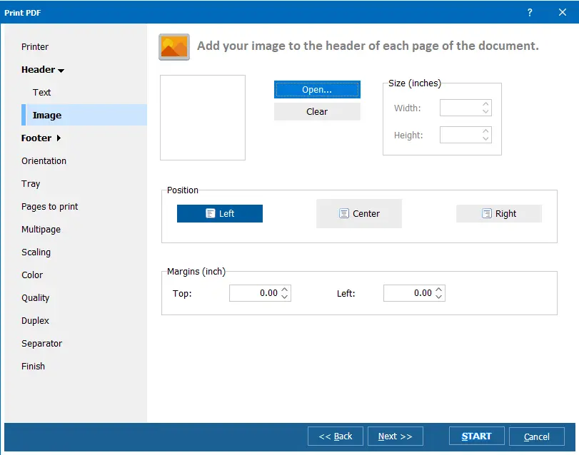Open the Pages to print settings
Screen dimensions: 579x455
click(49, 206)
